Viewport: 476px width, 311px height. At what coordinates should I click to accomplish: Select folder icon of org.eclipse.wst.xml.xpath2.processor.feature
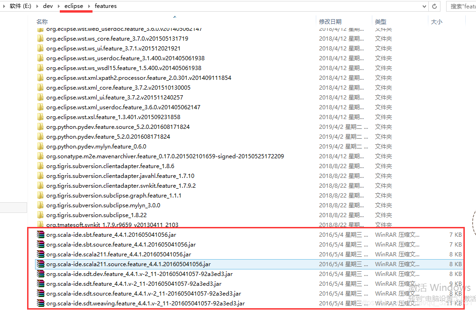tap(40, 78)
